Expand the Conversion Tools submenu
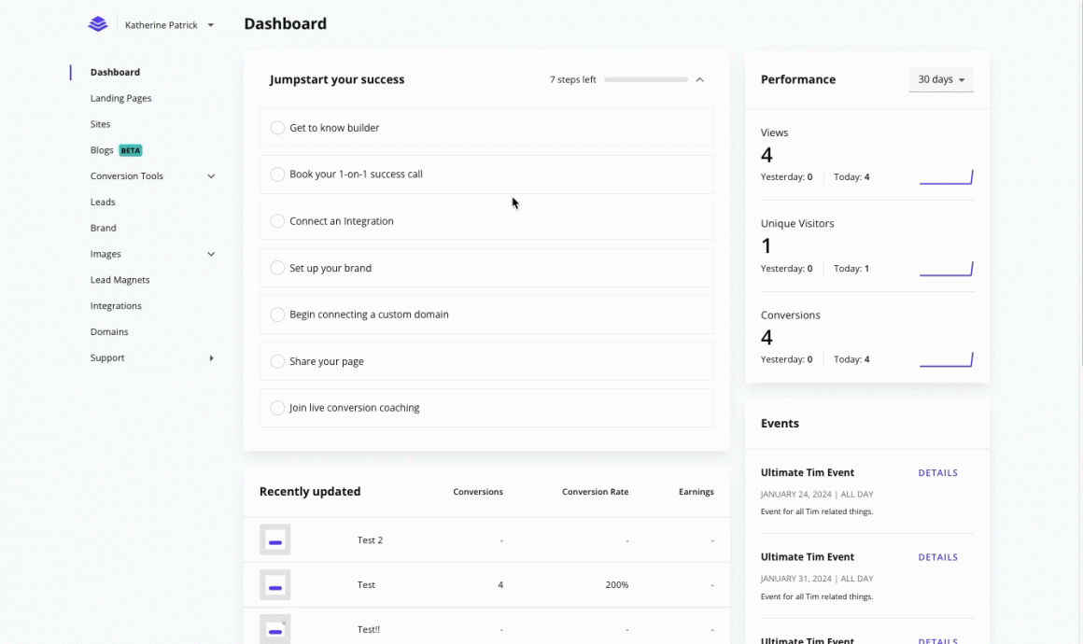This screenshot has width=1083, height=644. click(211, 176)
